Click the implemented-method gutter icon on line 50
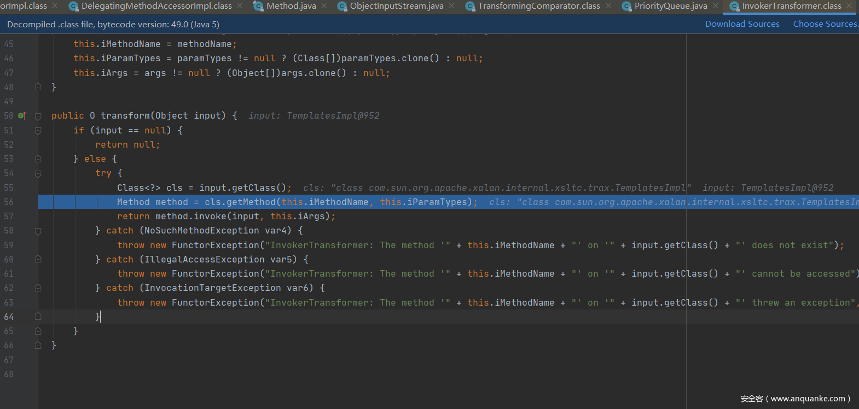This screenshot has width=859, height=409. (x=22, y=116)
